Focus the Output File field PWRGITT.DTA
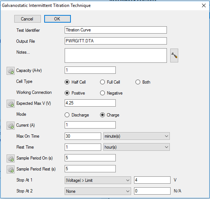210x199 pixels. pyautogui.click(x=116, y=41)
